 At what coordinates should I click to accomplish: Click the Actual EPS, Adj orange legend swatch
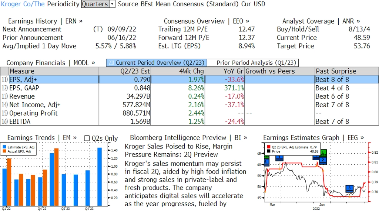(4, 151)
